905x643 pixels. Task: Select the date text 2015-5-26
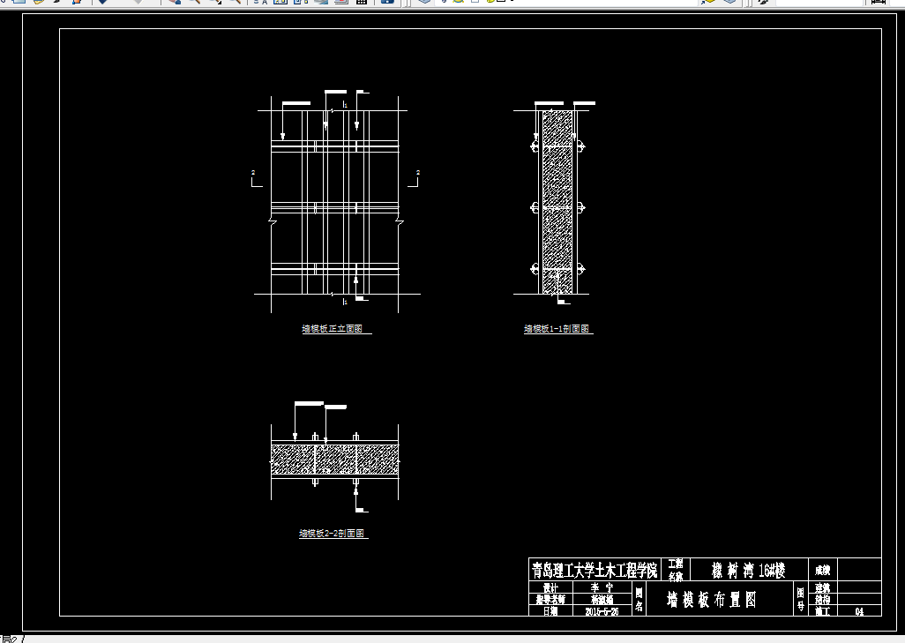pos(602,611)
